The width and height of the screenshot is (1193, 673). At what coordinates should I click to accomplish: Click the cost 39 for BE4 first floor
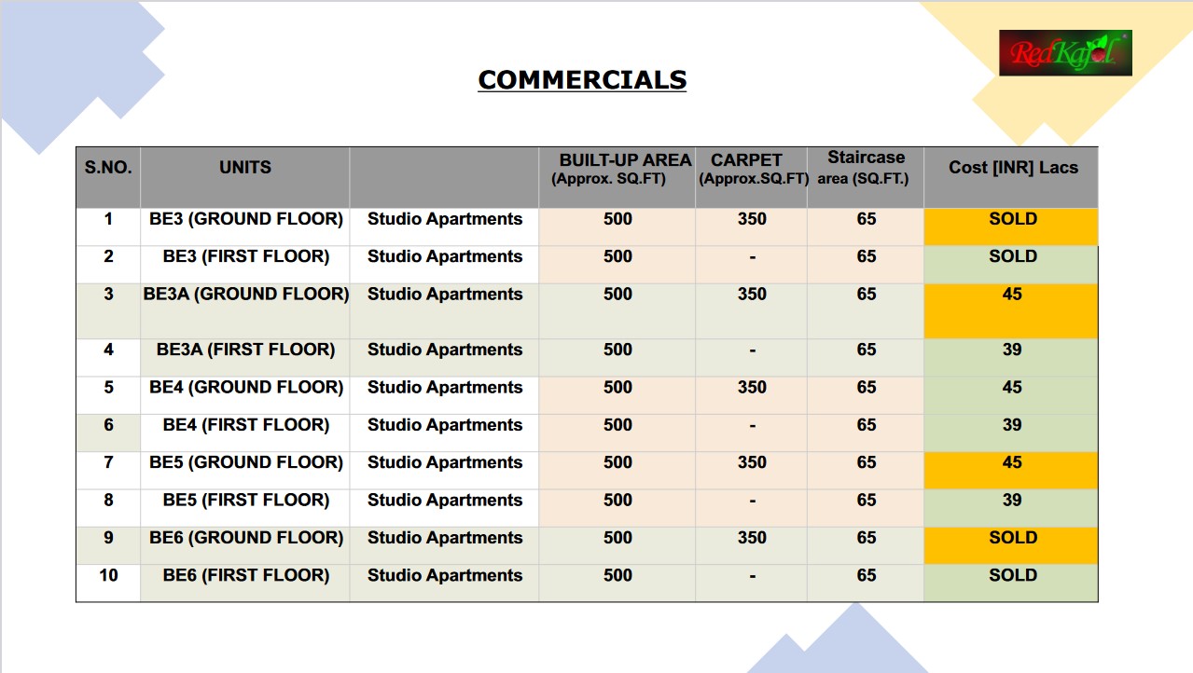(x=1012, y=425)
